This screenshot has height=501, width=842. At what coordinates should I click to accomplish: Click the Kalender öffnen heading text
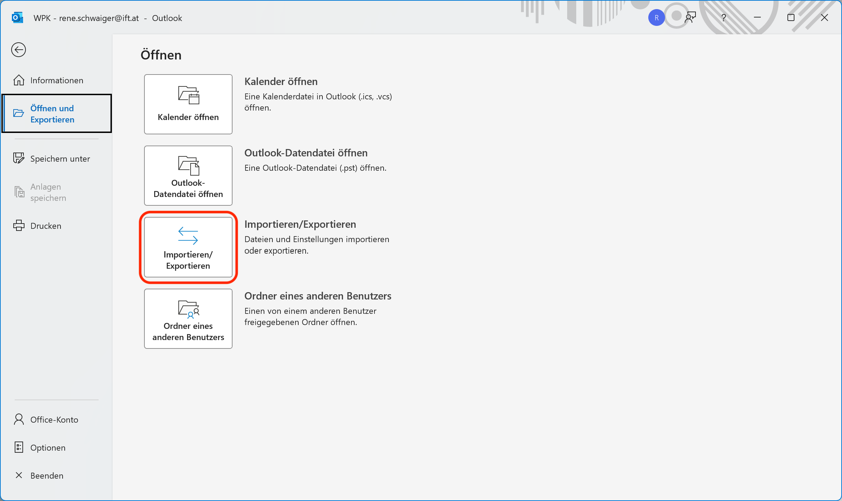281,82
